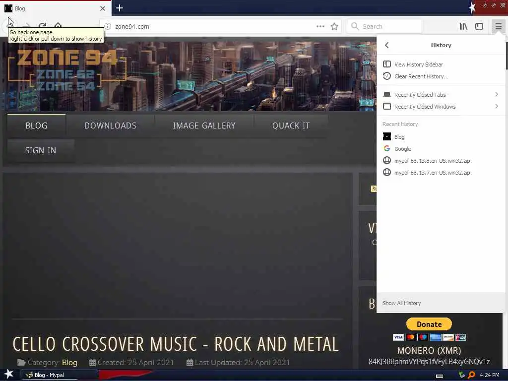
Task: Click the magnifier icon in the system tray
Action: tap(471, 375)
